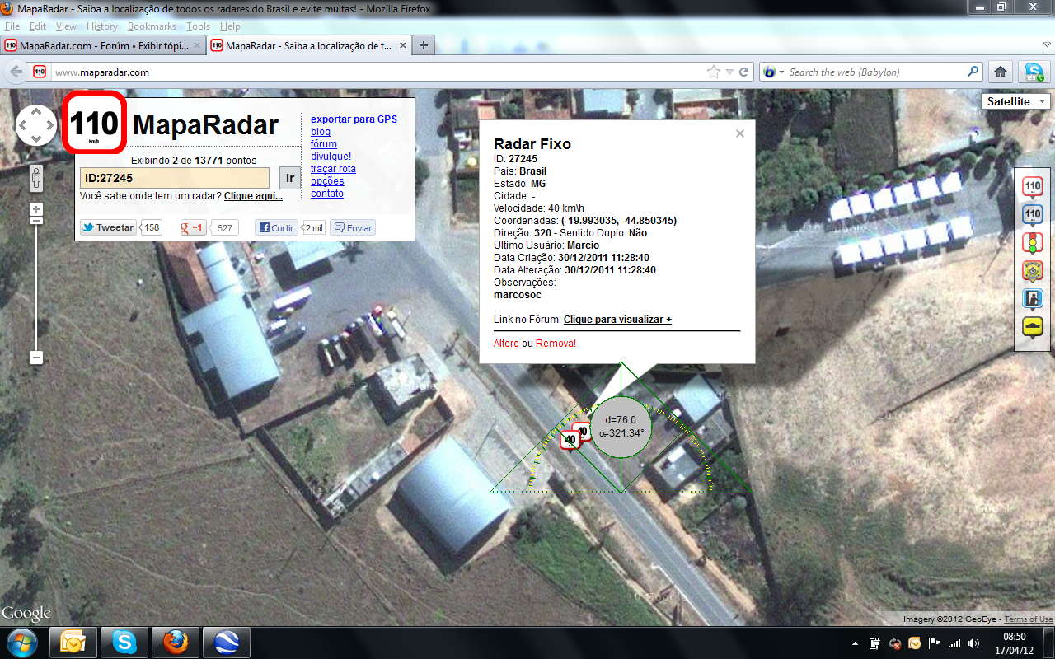This screenshot has height=659, width=1055.
Task: Click the Terms of Use map link
Action: tap(1028, 619)
